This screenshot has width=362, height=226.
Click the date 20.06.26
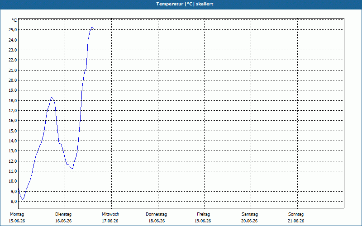249,221
